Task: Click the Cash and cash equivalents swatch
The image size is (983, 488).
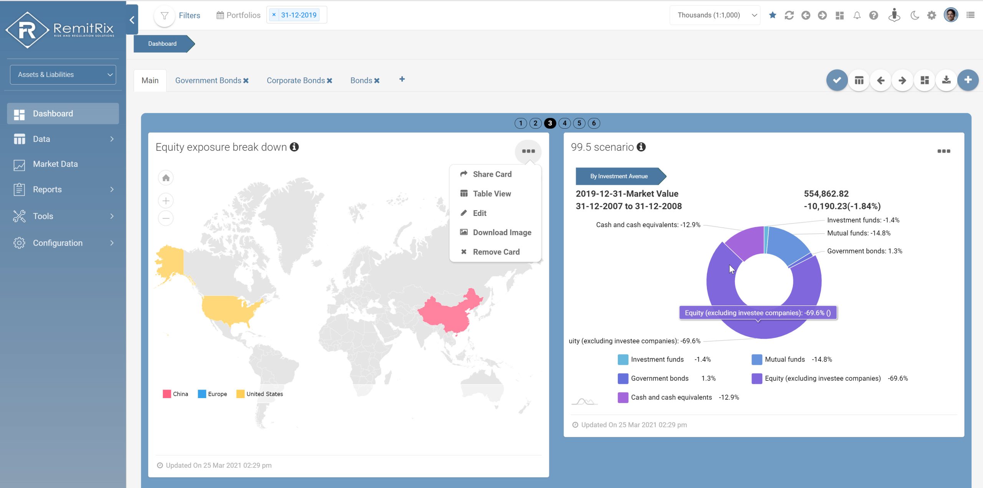Action: coord(623,397)
